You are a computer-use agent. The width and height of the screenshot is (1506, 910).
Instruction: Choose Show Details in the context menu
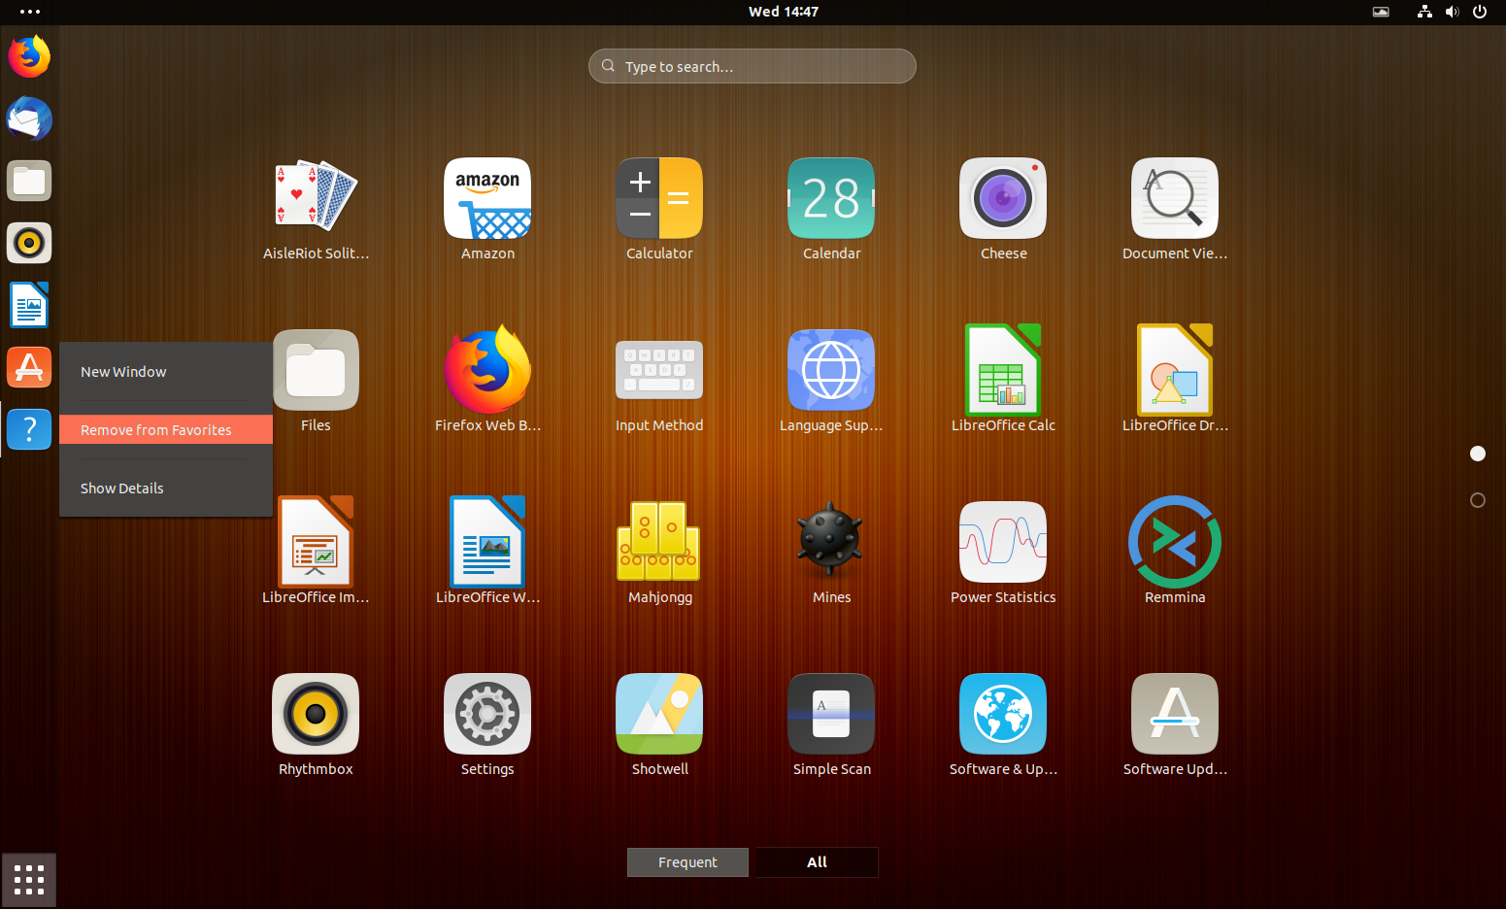(x=121, y=488)
